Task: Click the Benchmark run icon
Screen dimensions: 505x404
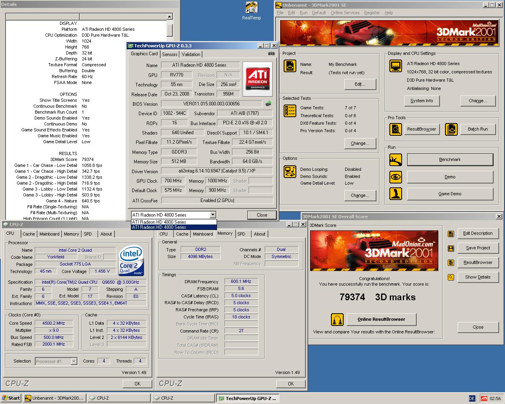Action: tap(395, 160)
